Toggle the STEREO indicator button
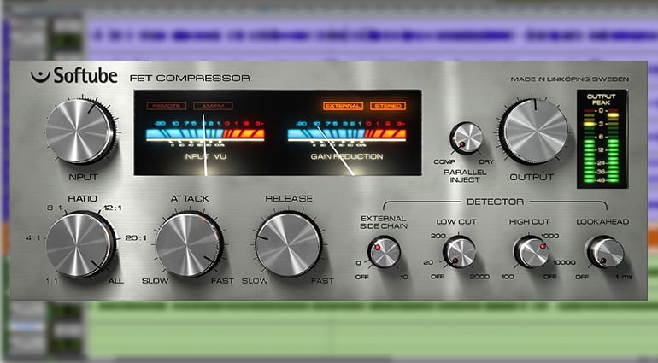Image resolution: width=658 pixels, height=363 pixels. pyautogui.click(x=388, y=106)
